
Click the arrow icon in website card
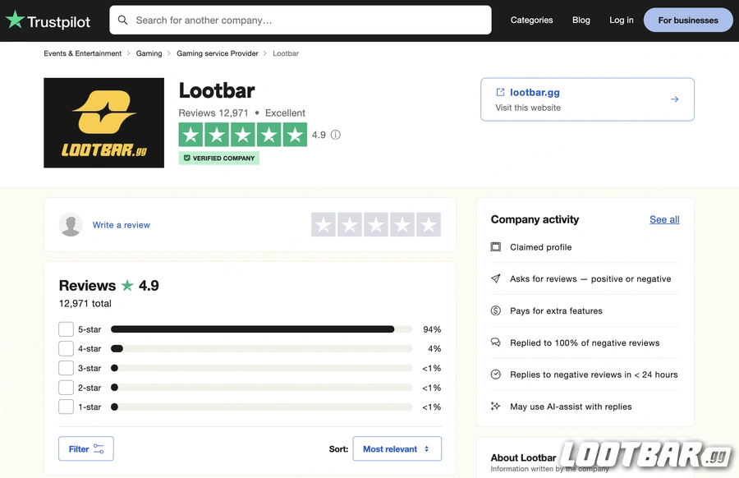click(x=674, y=99)
